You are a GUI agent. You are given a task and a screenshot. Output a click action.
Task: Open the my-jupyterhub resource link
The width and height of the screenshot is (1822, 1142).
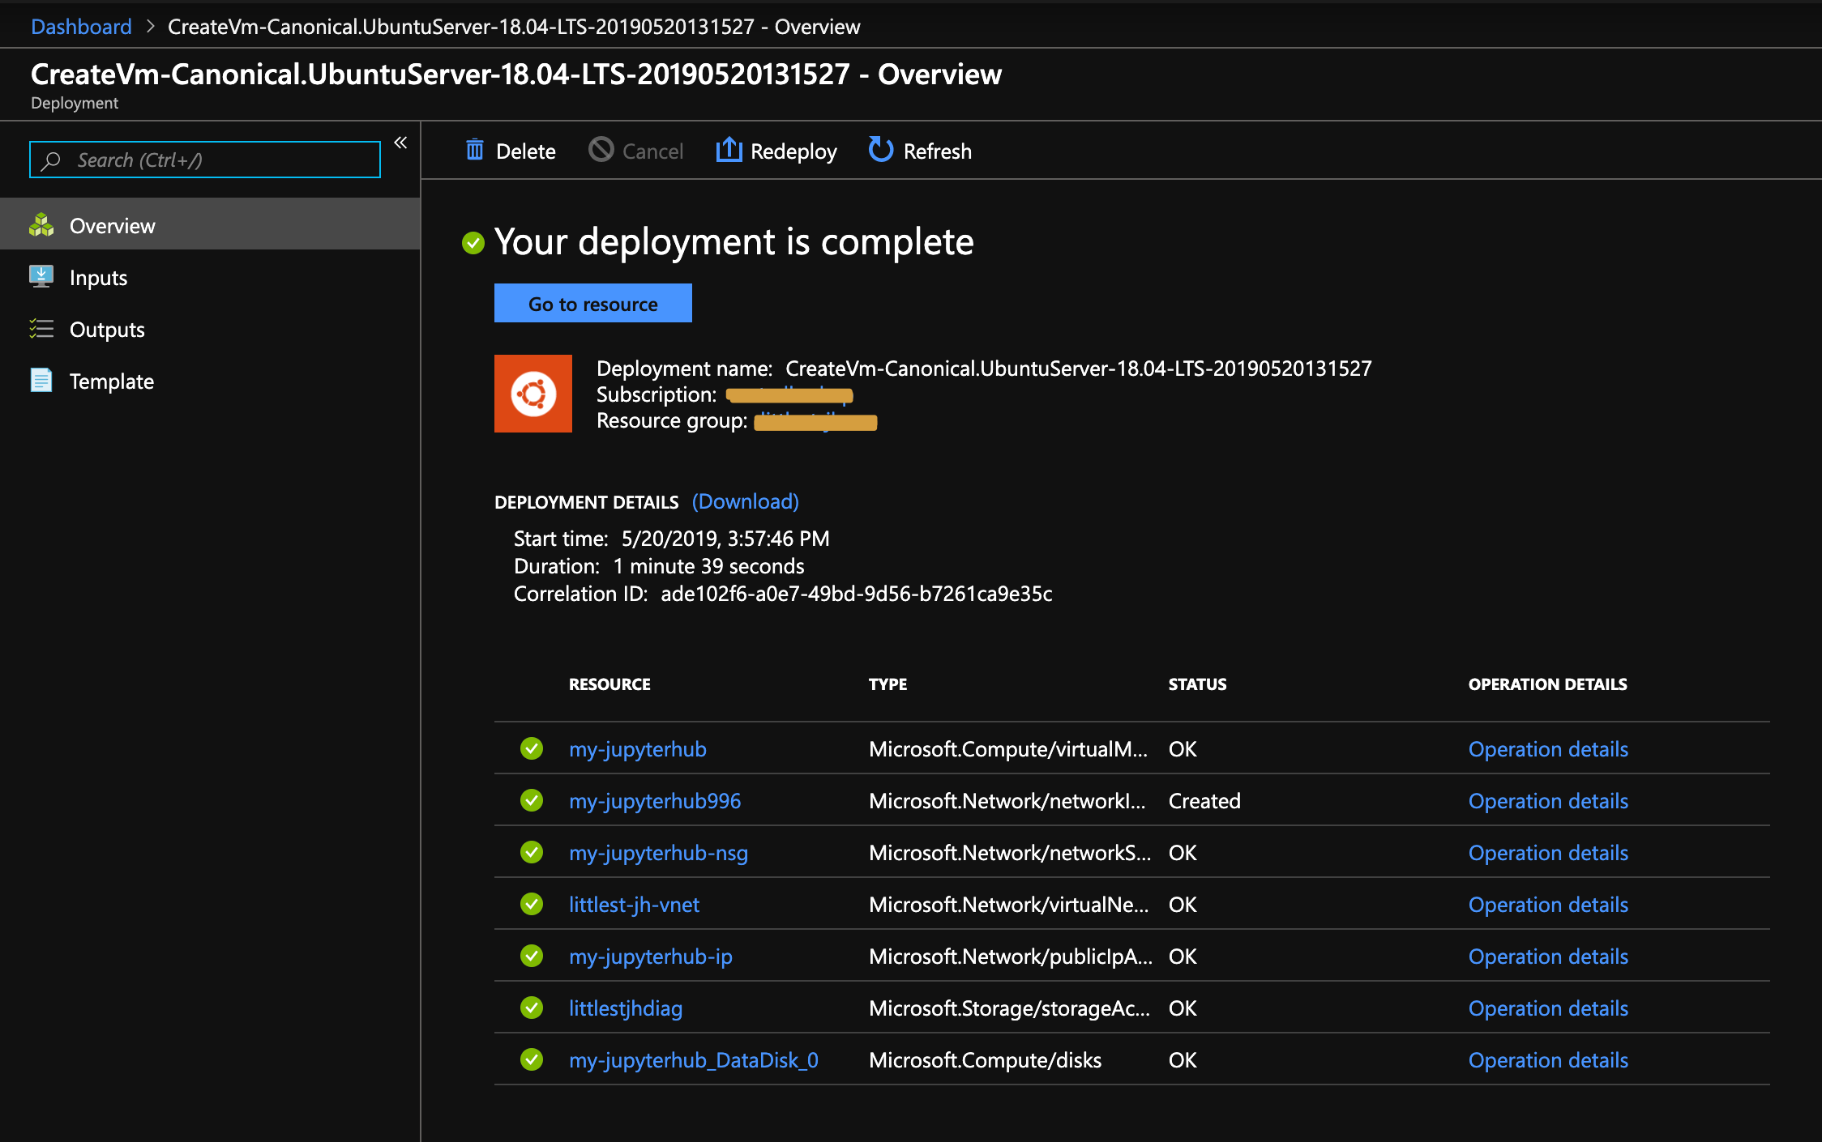click(637, 749)
